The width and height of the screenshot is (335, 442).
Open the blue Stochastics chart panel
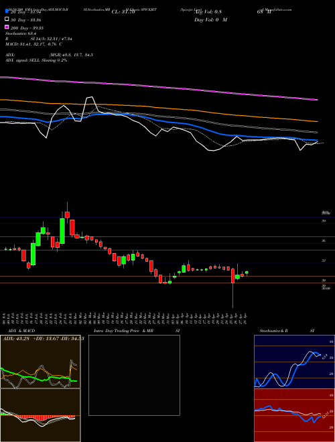click(x=294, y=362)
